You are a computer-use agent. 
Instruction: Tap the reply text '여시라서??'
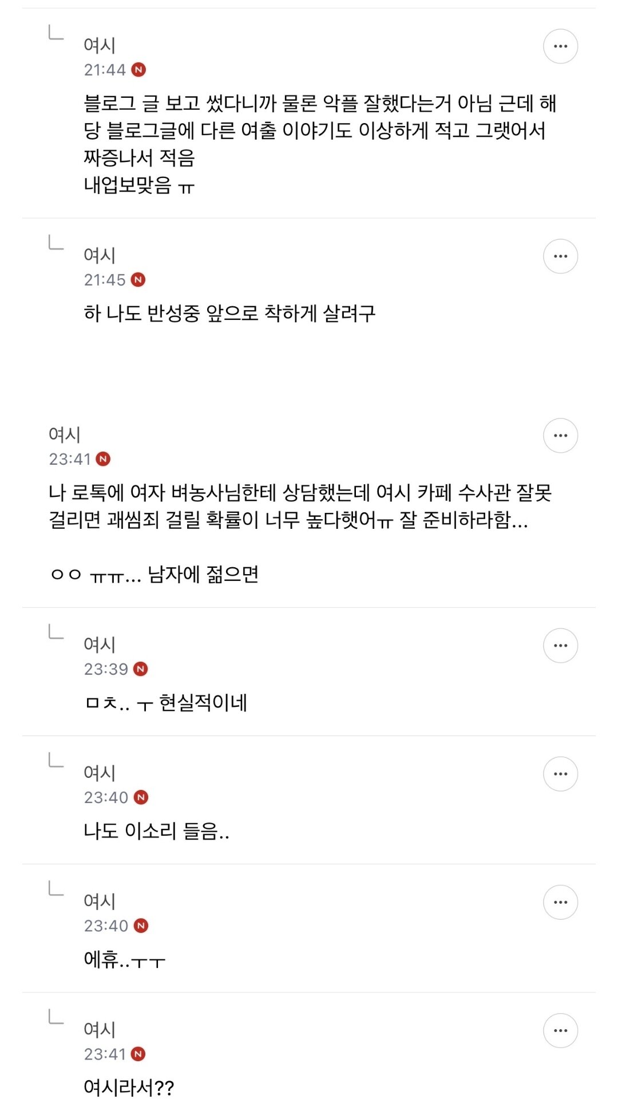(x=129, y=1088)
